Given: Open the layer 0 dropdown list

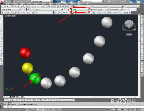Looking at the screenshot, I should (x=46, y=10).
